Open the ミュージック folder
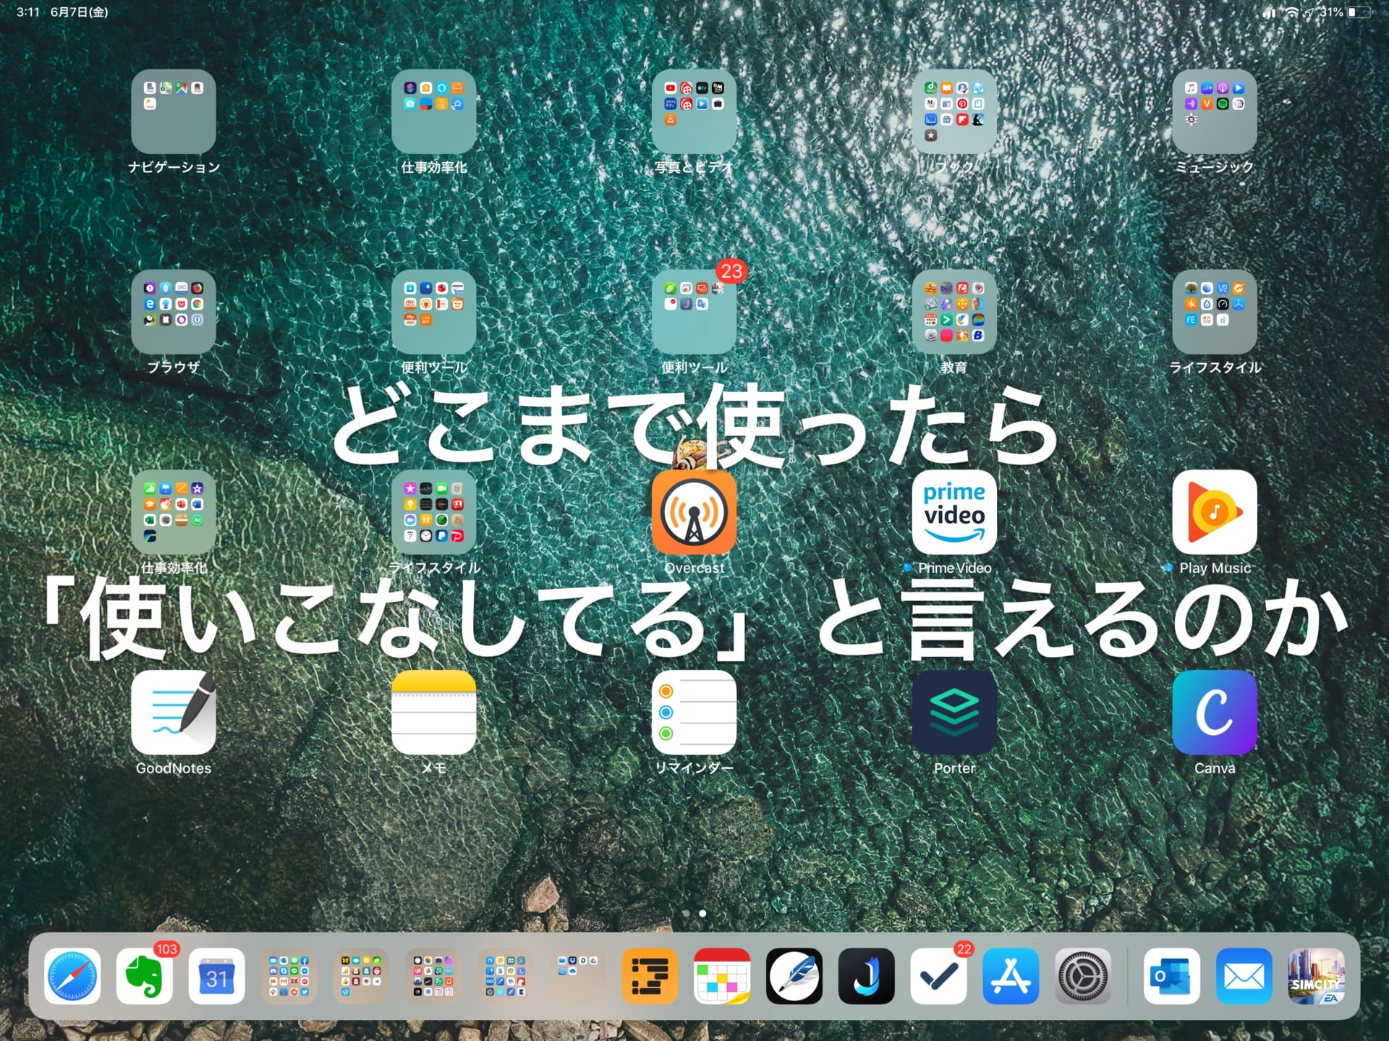1389x1041 pixels. (1215, 111)
